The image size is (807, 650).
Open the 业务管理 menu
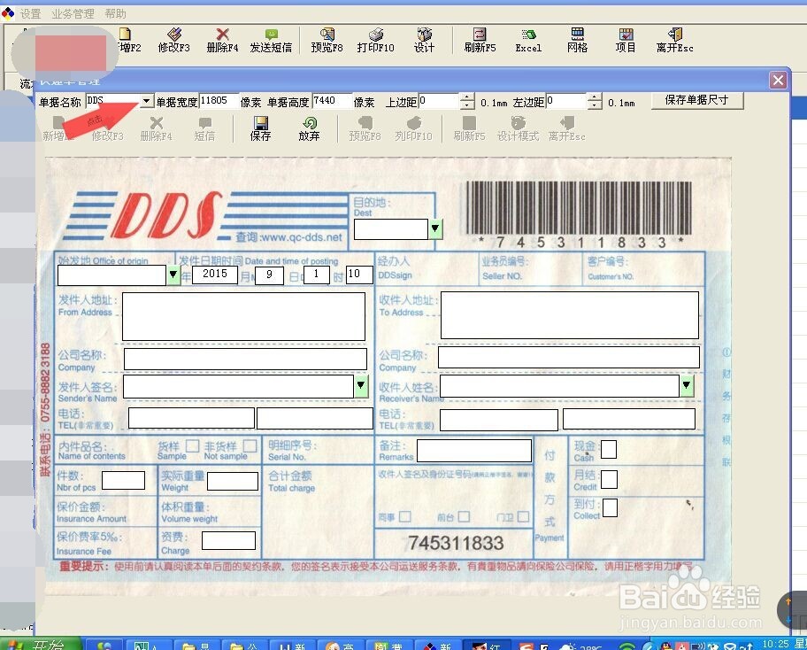pos(73,14)
